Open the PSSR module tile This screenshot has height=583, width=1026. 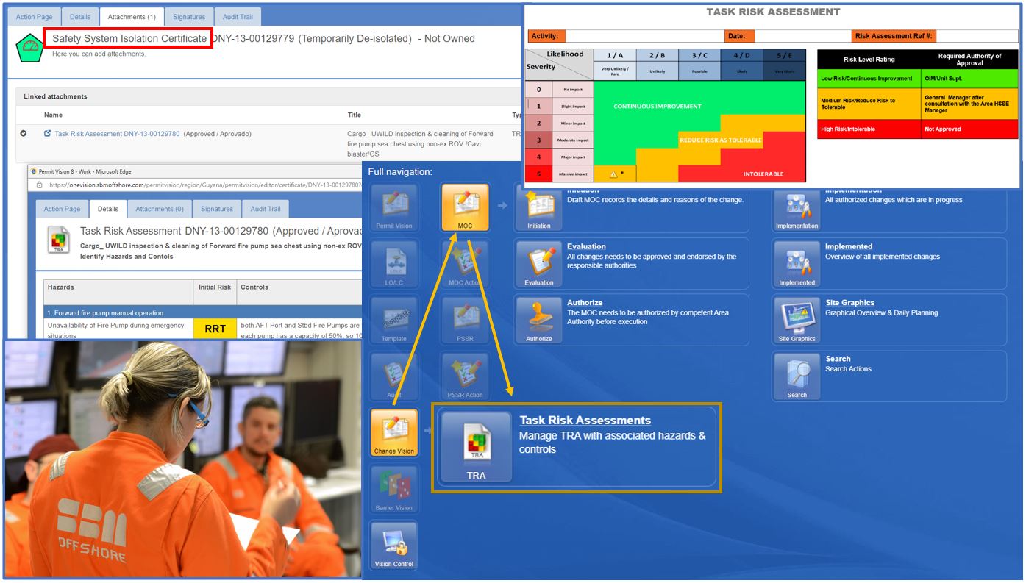point(465,321)
